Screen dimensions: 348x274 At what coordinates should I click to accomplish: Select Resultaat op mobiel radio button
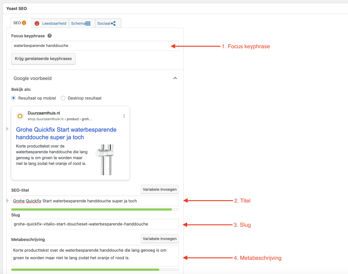(x=14, y=98)
